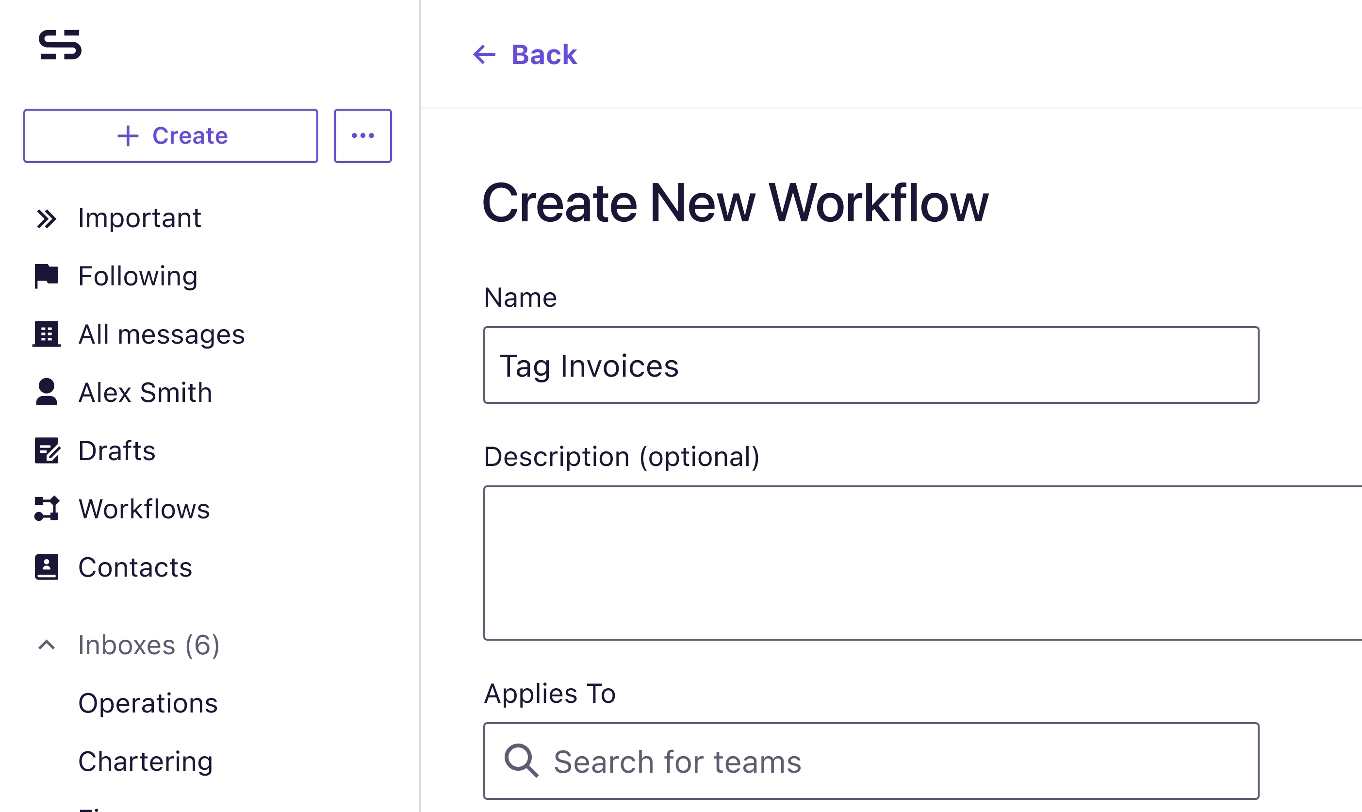Image resolution: width=1362 pixels, height=812 pixels.
Task: Go back via the Back link
Action: (x=544, y=55)
